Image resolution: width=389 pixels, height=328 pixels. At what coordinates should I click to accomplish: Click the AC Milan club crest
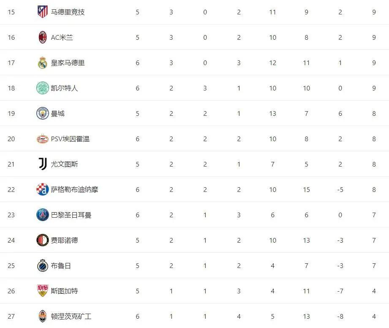pyautogui.click(x=42, y=37)
